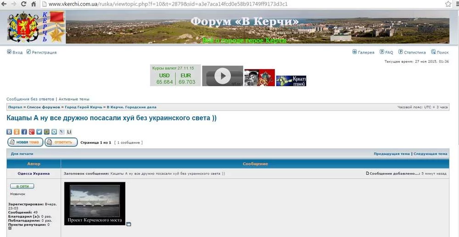Click the Новичок rank text
Image resolution: width=459 pixels, height=237 pixels.
coord(17,194)
